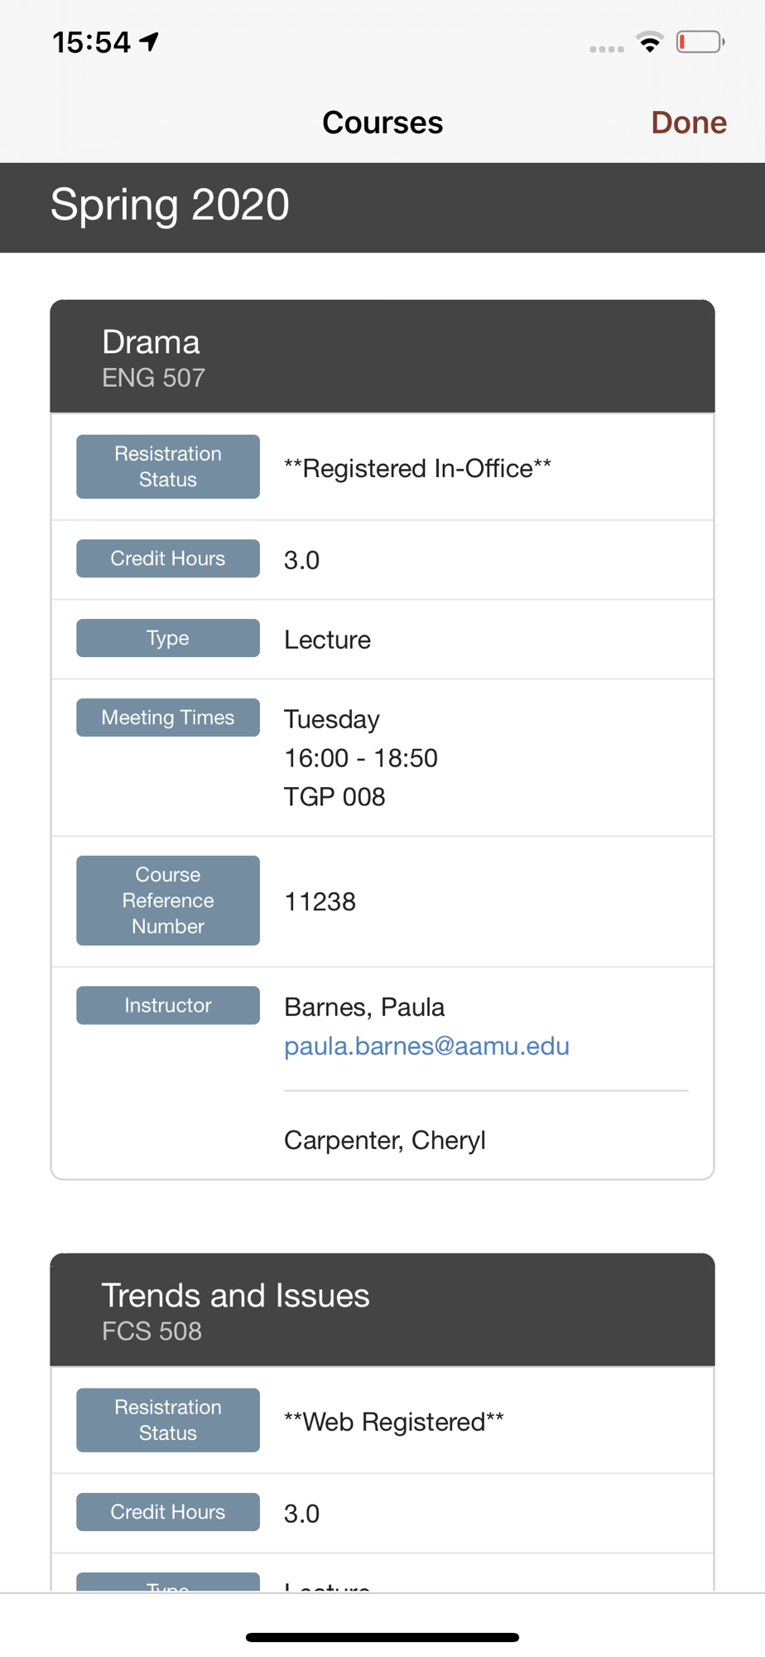Tap Web Registered status text
The height and width of the screenshot is (1657, 765).
[393, 1422]
